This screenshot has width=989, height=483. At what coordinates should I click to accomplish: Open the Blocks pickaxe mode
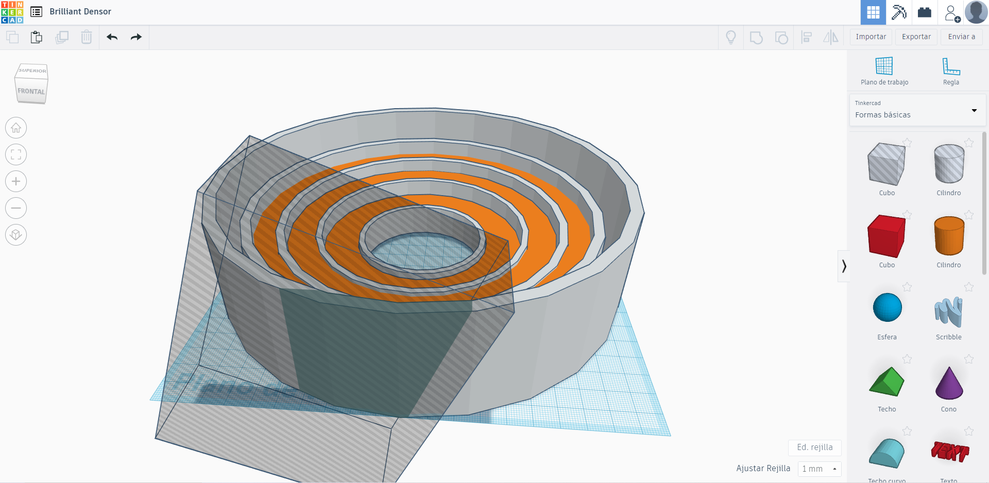point(899,12)
